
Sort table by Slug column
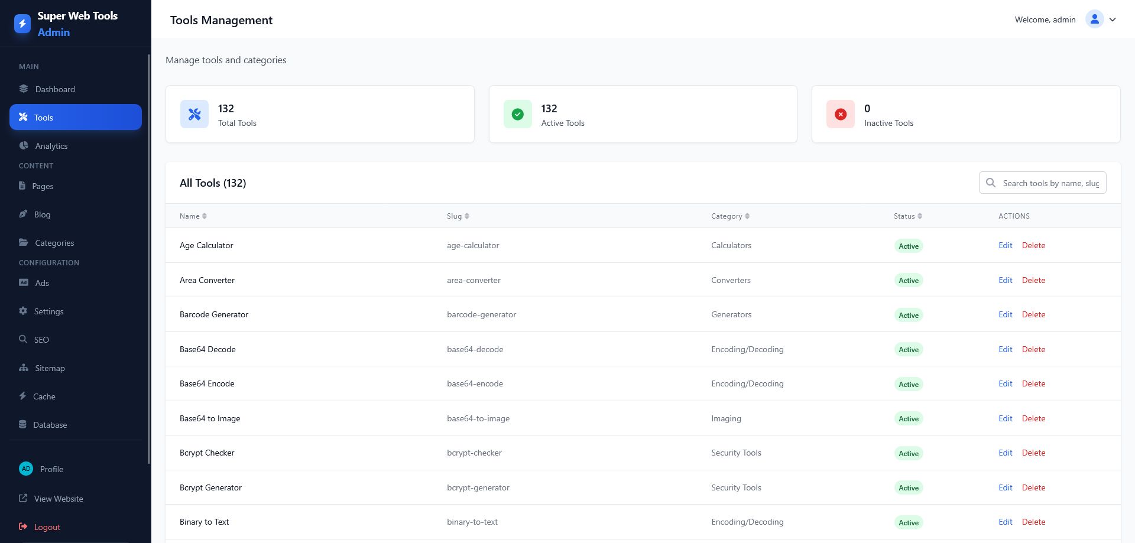point(458,216)
